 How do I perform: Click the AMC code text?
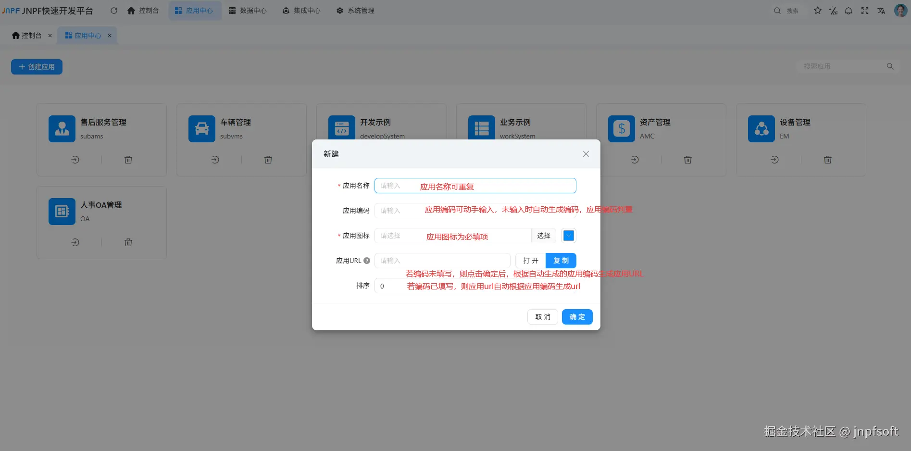pyautogui.click(x=647, y=136)
